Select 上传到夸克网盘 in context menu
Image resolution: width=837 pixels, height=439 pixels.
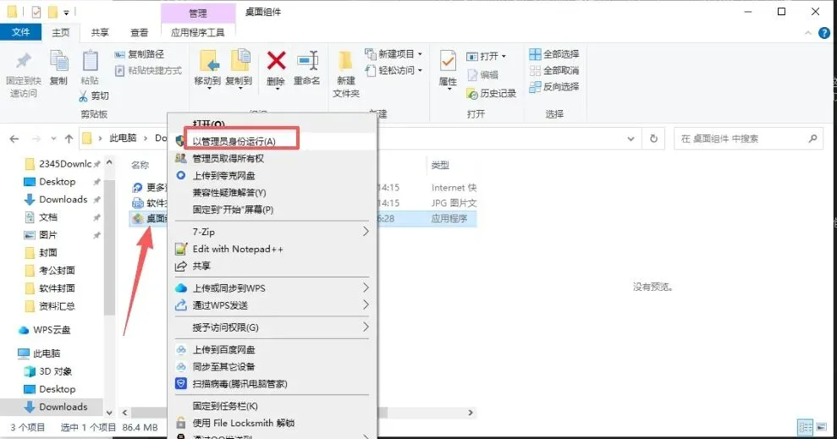[x=273, y=175]
